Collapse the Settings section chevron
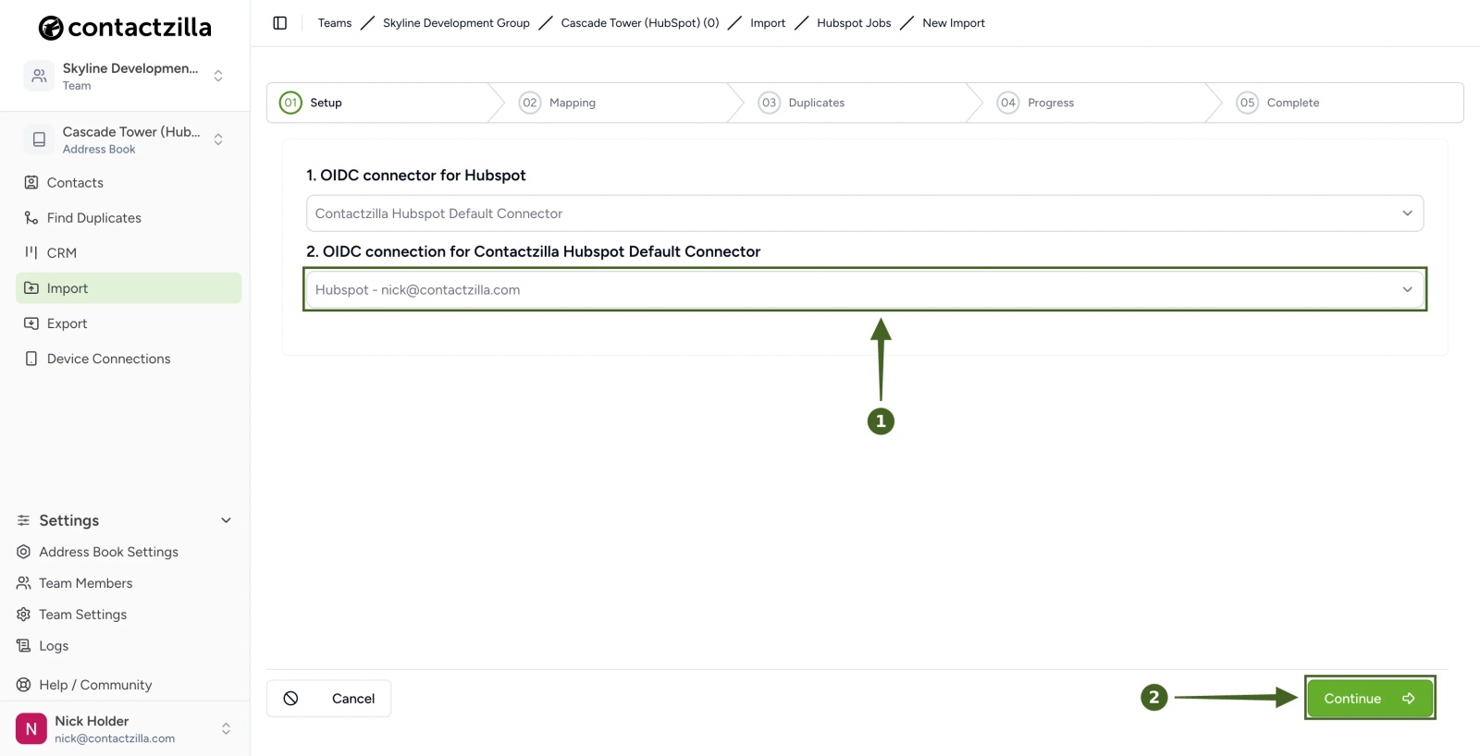This screenshot has height=756, width=1480. pos(226,520)
